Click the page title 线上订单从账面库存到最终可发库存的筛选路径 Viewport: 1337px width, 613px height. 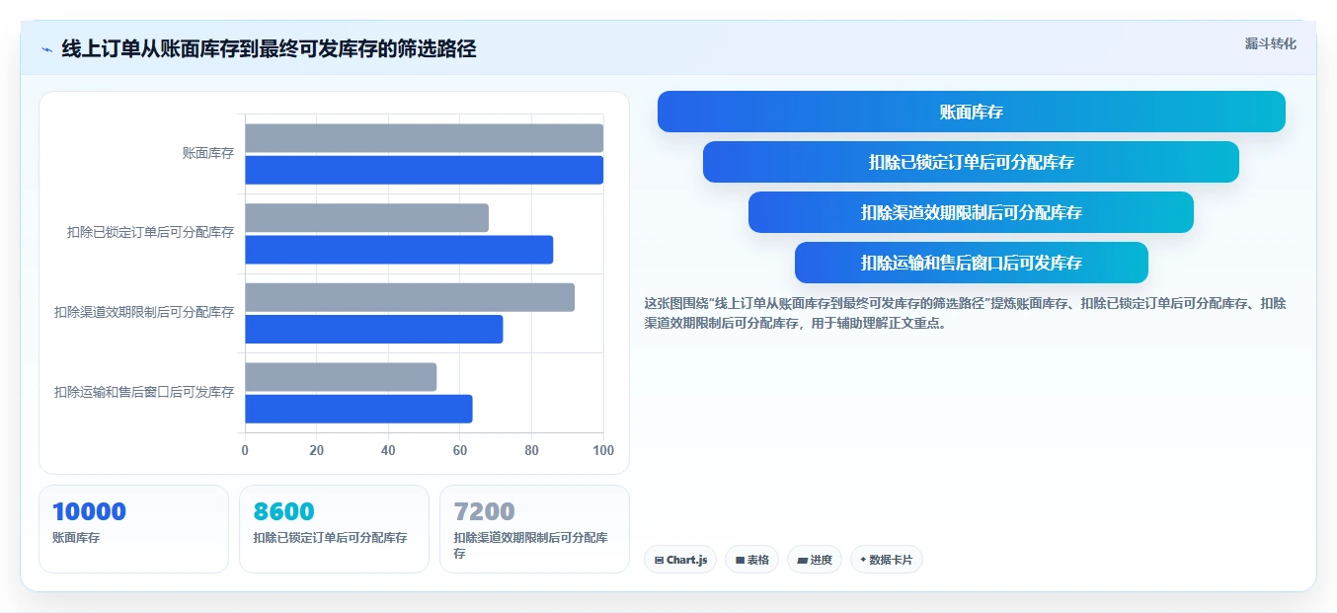269,48
